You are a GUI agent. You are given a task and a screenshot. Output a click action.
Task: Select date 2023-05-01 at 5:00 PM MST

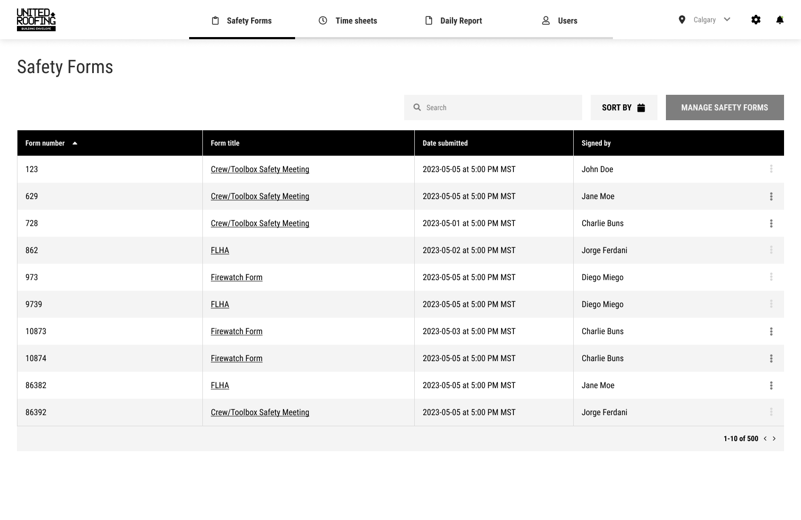click(469, 223)
